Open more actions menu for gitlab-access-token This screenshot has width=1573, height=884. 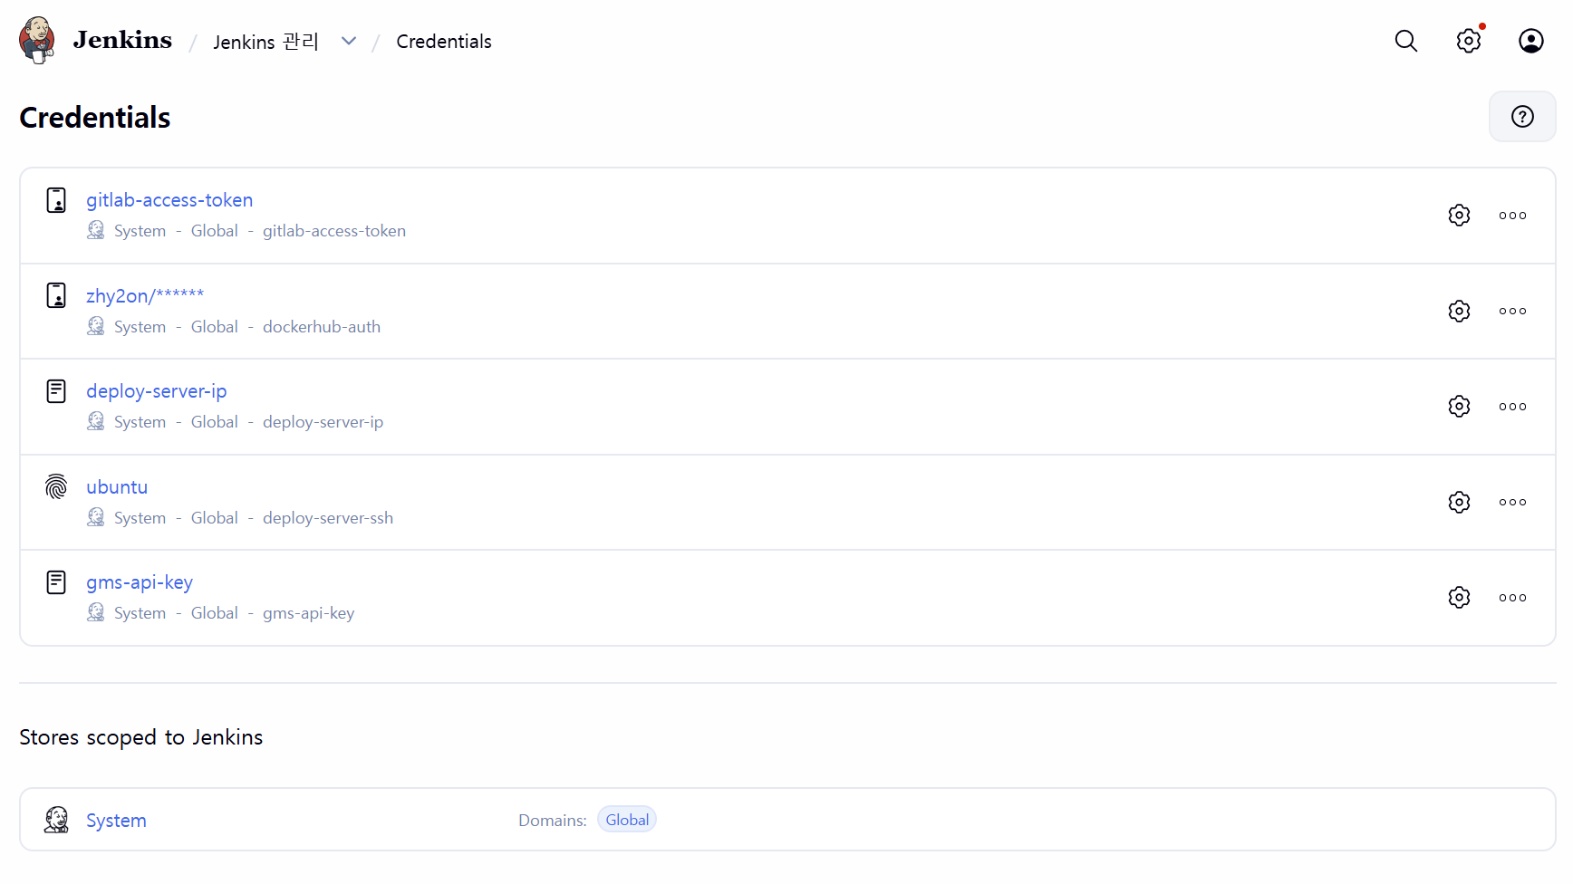coord(1512,216)
